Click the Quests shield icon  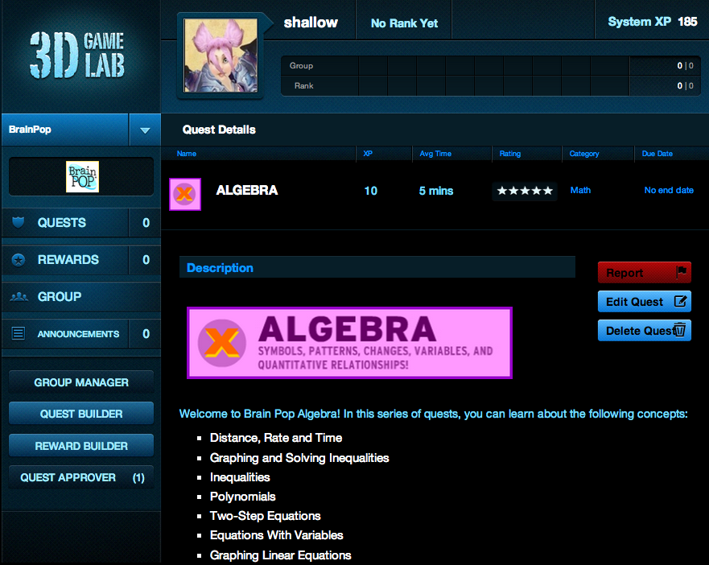coord(18,222)
